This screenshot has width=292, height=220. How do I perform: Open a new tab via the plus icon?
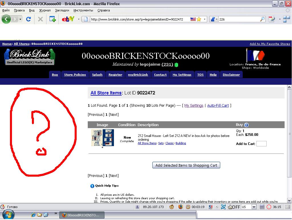point(52,19)
